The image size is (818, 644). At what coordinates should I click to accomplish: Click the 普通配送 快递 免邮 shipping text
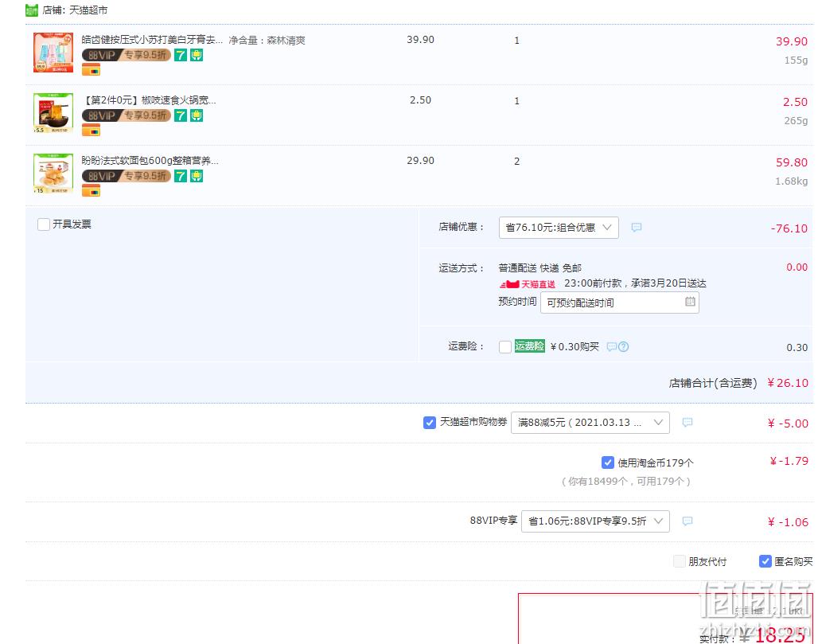click(540, 267)
